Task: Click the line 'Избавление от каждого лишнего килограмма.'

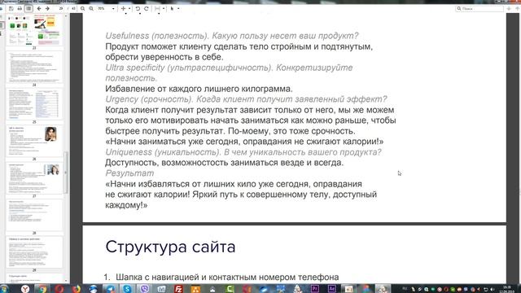Action: pos(199,89)
